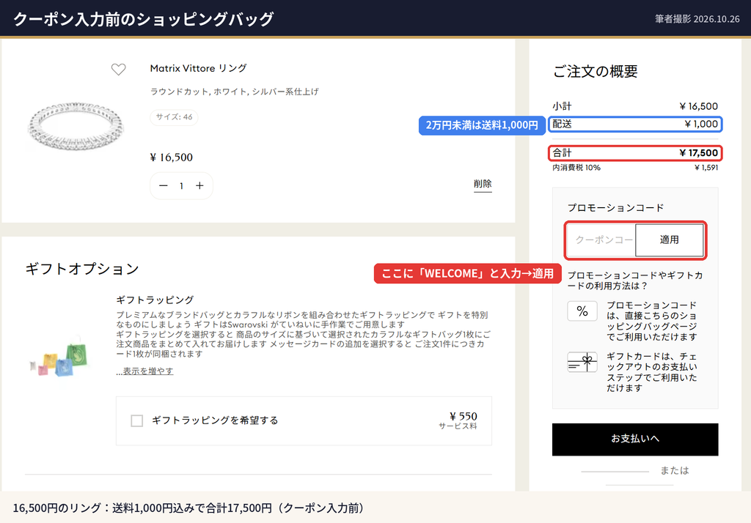Screen dimensions: 751x523
Task: Click the gift card ribbon icon
Action: pos(582,363)
